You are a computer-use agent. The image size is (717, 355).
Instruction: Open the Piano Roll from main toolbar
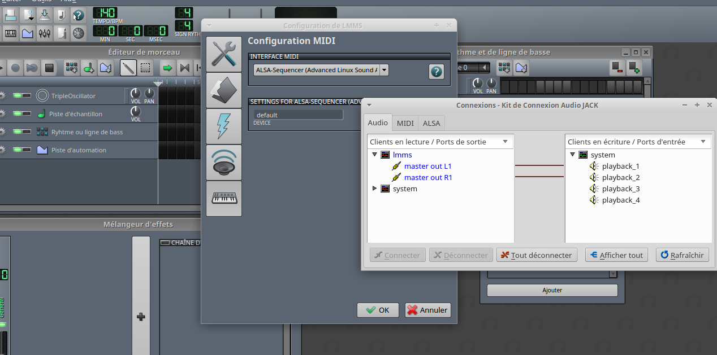coord(11,33)
